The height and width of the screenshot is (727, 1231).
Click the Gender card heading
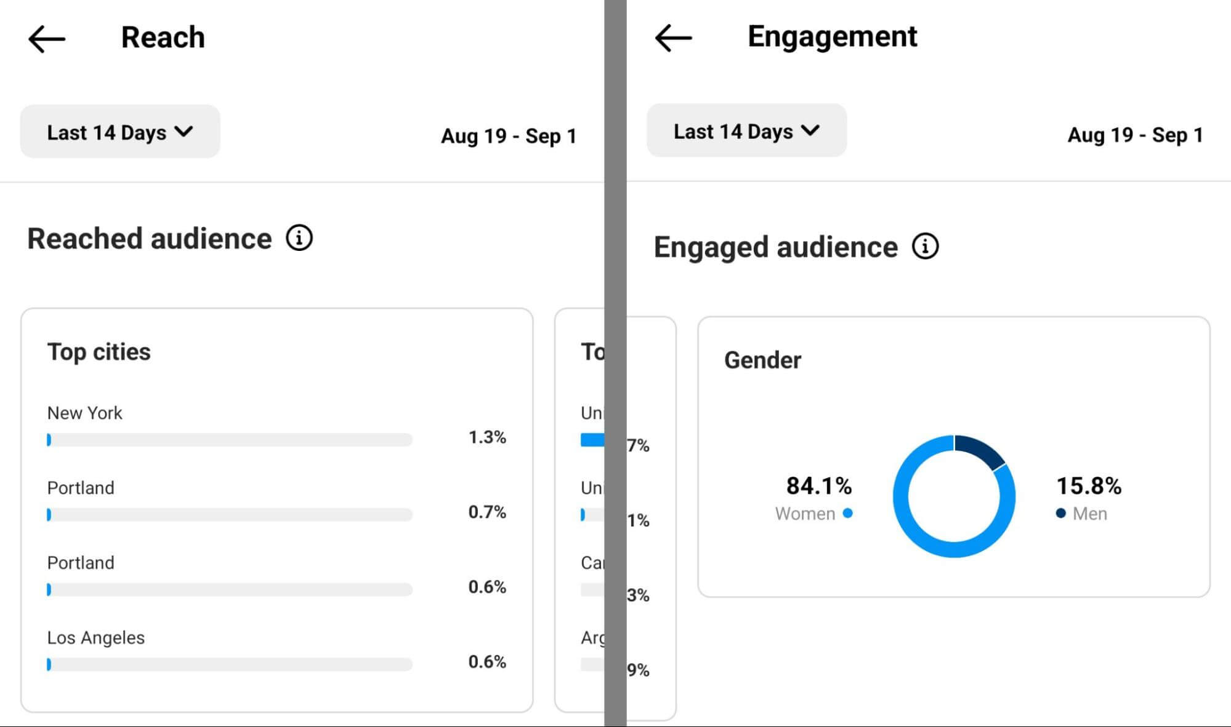point(763,360)
